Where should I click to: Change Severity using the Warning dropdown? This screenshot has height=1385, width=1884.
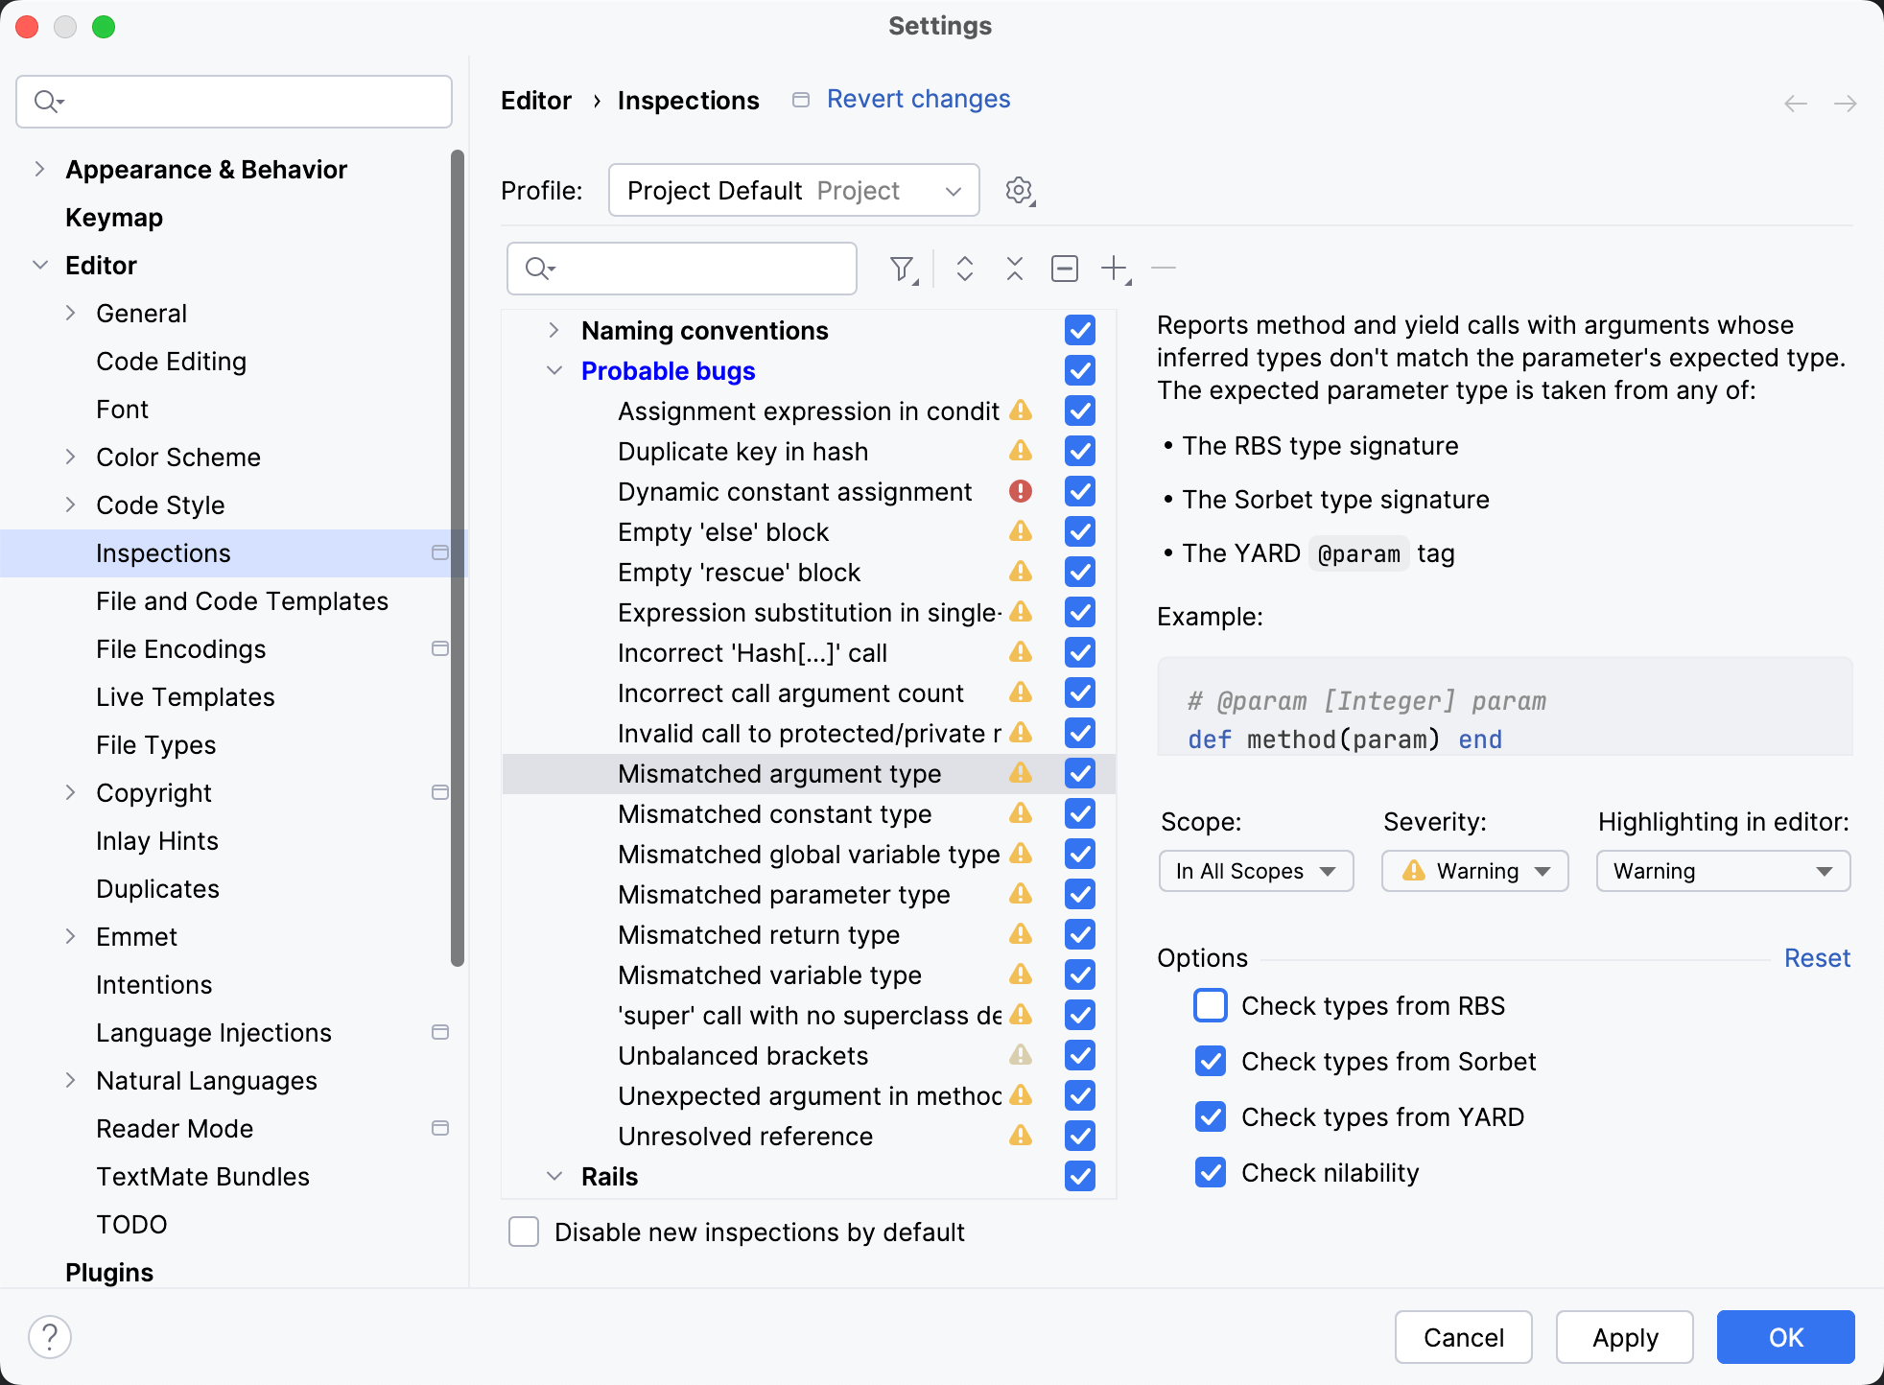coord(1474,871)
